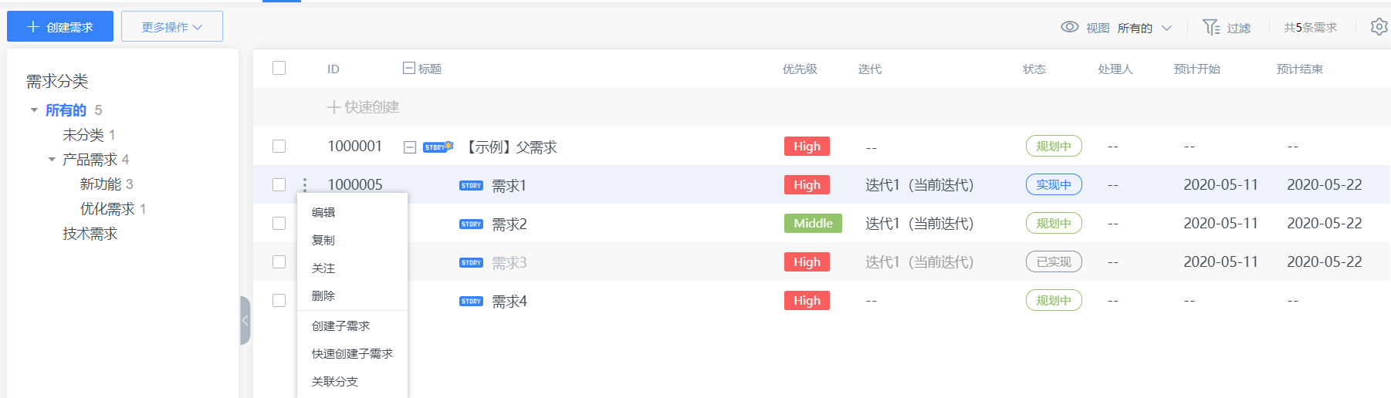Open the settings gear icon

1379,27
